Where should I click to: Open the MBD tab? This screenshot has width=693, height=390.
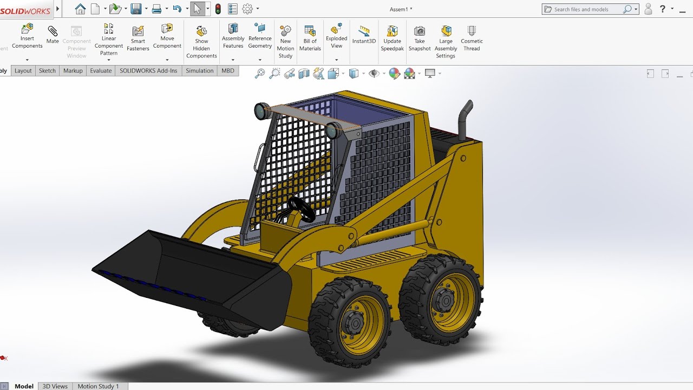228,70
